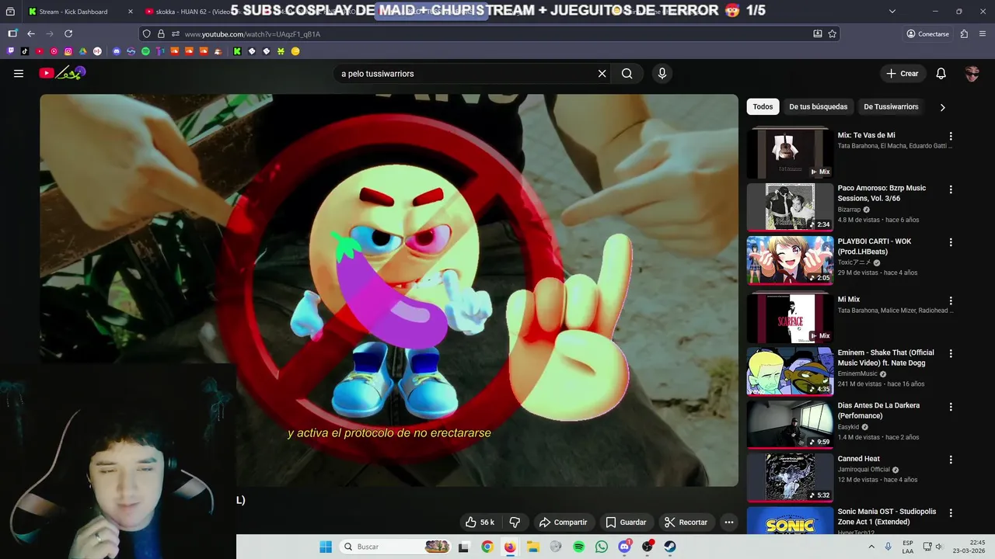
Task: Open options for Mi Mix
Action: point(950,300)
